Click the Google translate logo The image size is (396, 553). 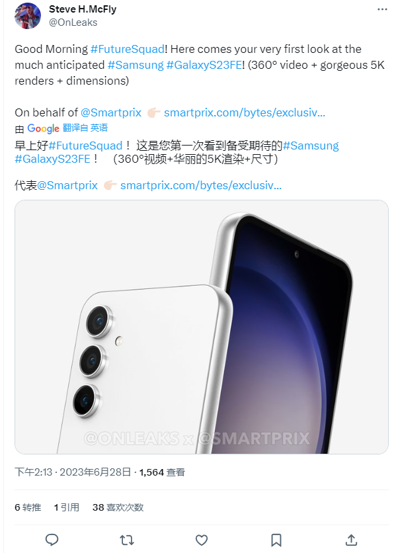click(x=43, y=128)
